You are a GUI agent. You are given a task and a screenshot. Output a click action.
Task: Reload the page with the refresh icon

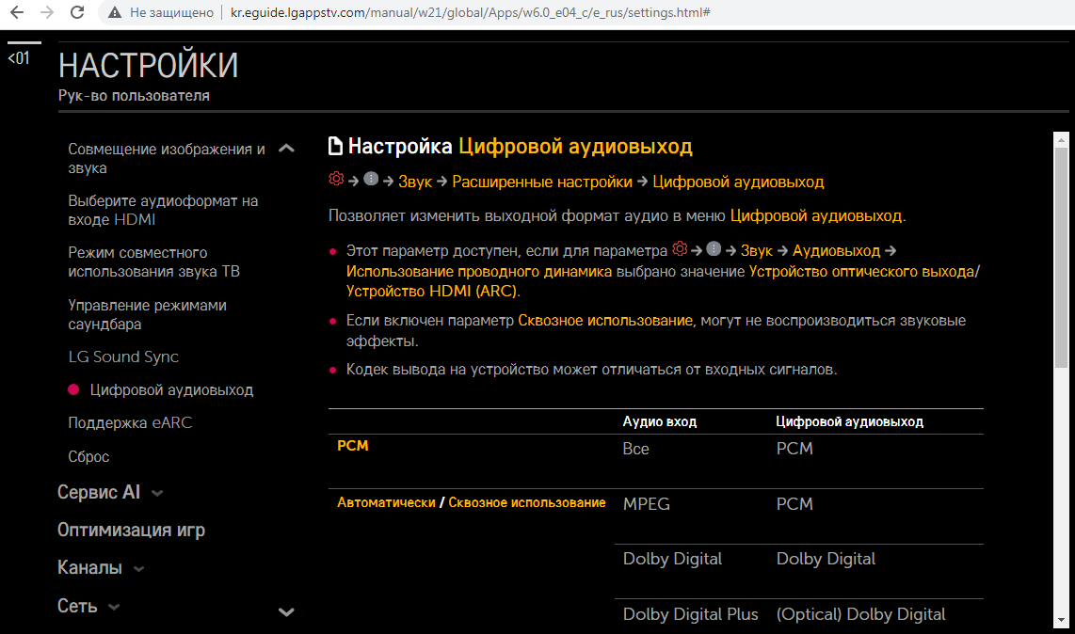point(78,13)
